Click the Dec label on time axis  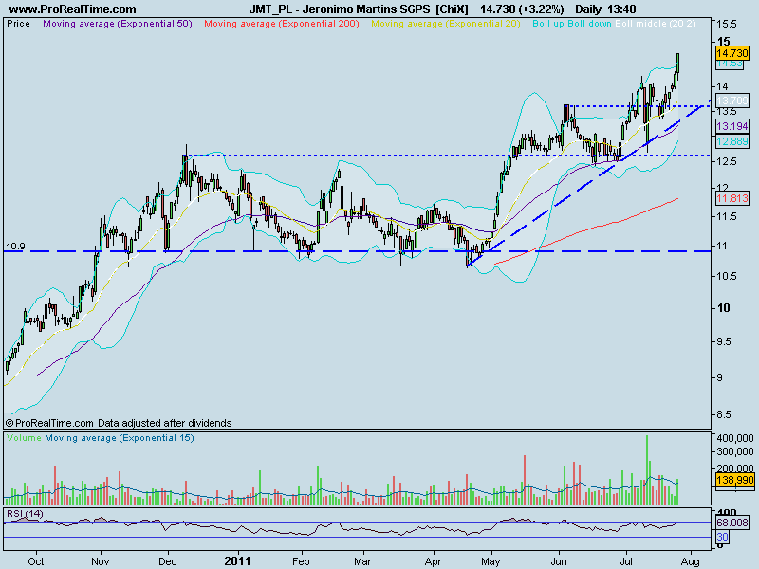pyautogui.click(x=168, y=561)
